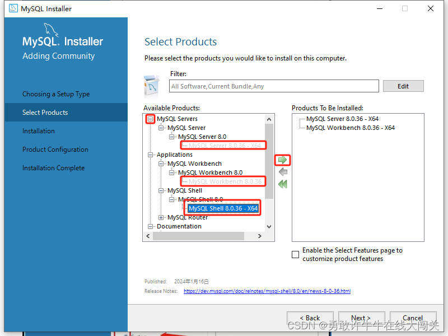This screenshot has width=448, height=336.
Task: Click the tree's scroll up arrow
Action: pyautogui.click(x=269, y=119)
